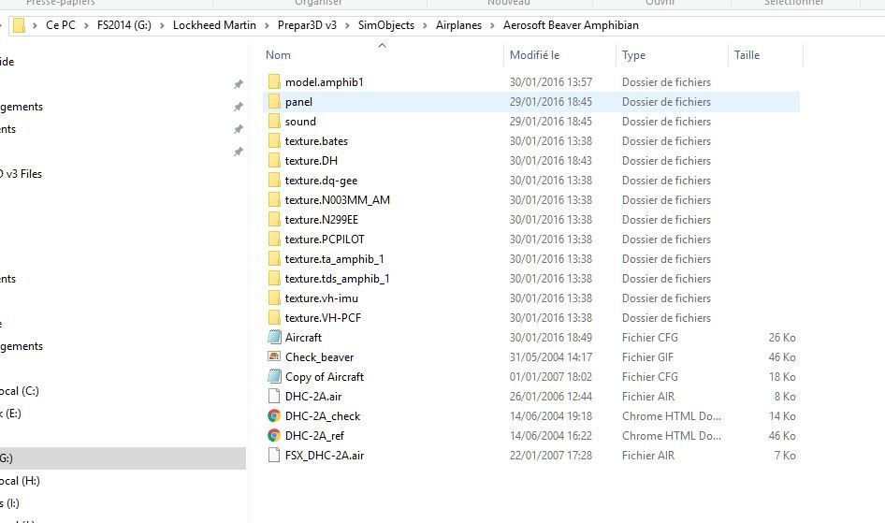The width and height of the screenshot is (885, 523).
Task: Select local disk (H:) in sidebar
Action: tap(20, 481)
